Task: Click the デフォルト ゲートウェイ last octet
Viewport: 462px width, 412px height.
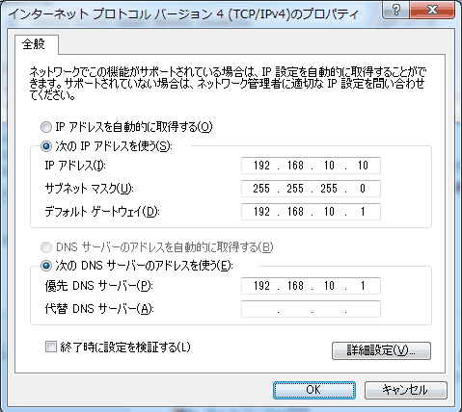Action: point(363,212)
